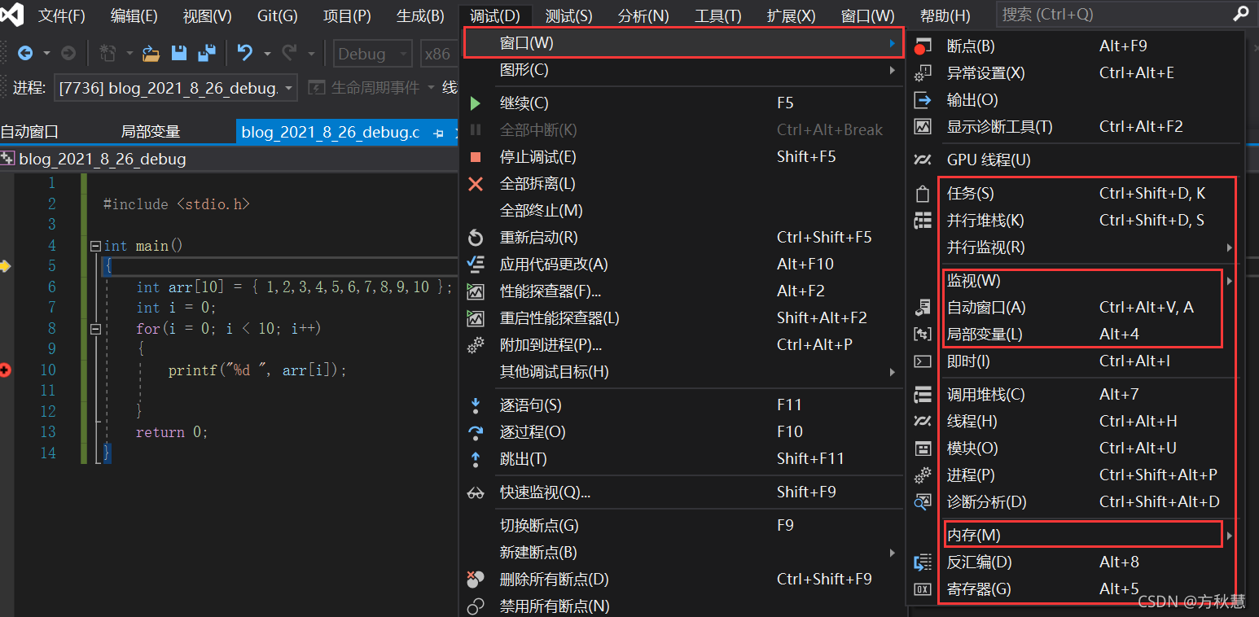
Task: Click the red Stop Debugging square icon
Action: pos(476,157)
